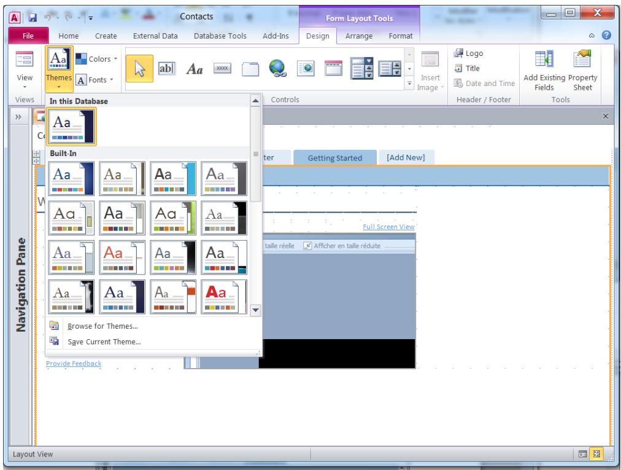This screenshot has height=470, width=621.
Task: Click the Save icon in Quick Access Toolbar
Action: click(x=33, y=17)
